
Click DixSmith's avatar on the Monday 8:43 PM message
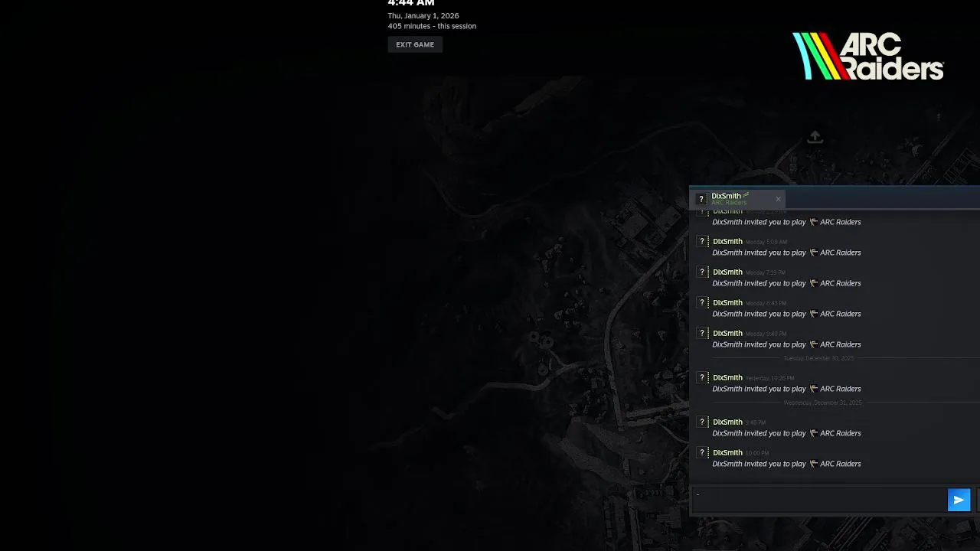701,303
